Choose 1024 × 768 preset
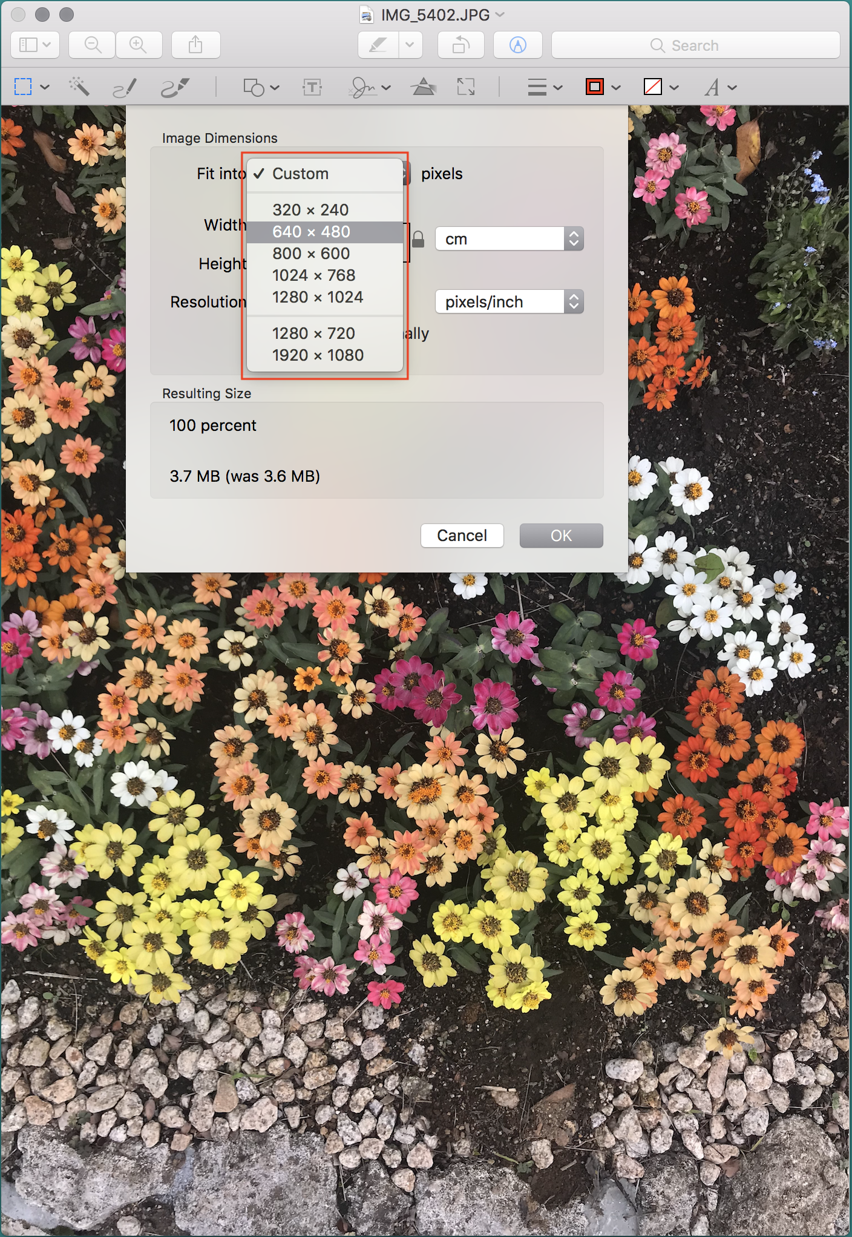This screenshot has width=852, height=1237. tap(325, 275)
